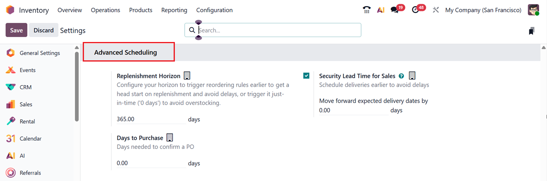This screenshot has height=181, width=547.
Task: Go to the Overview menu
Action: coord(70,10)
